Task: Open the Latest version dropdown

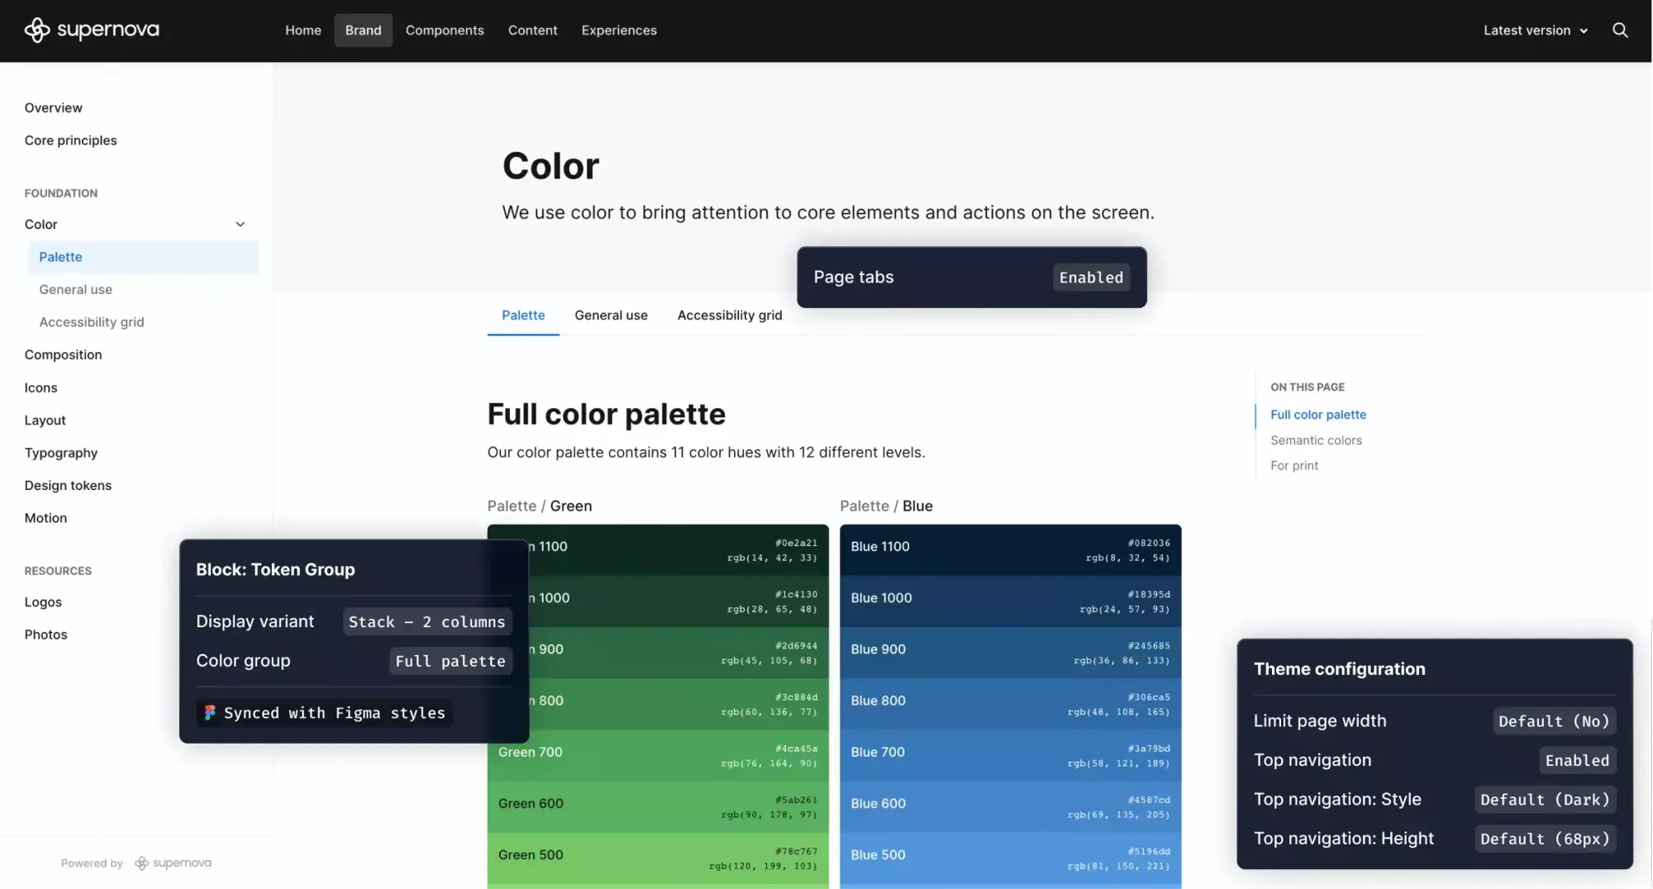Action: tap(1535, 31)
